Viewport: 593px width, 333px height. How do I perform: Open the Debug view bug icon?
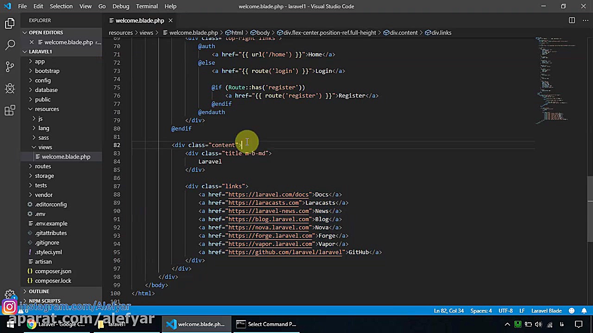tap(10, 88)
